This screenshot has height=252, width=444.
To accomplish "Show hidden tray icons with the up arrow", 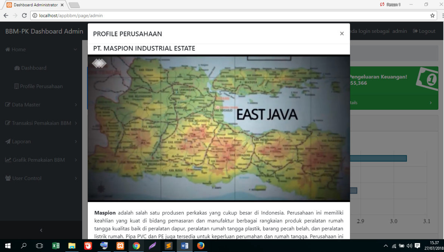I will click(x=386, y=246).
